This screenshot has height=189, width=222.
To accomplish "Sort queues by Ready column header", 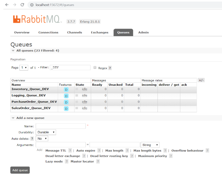I will pos(97,85).
